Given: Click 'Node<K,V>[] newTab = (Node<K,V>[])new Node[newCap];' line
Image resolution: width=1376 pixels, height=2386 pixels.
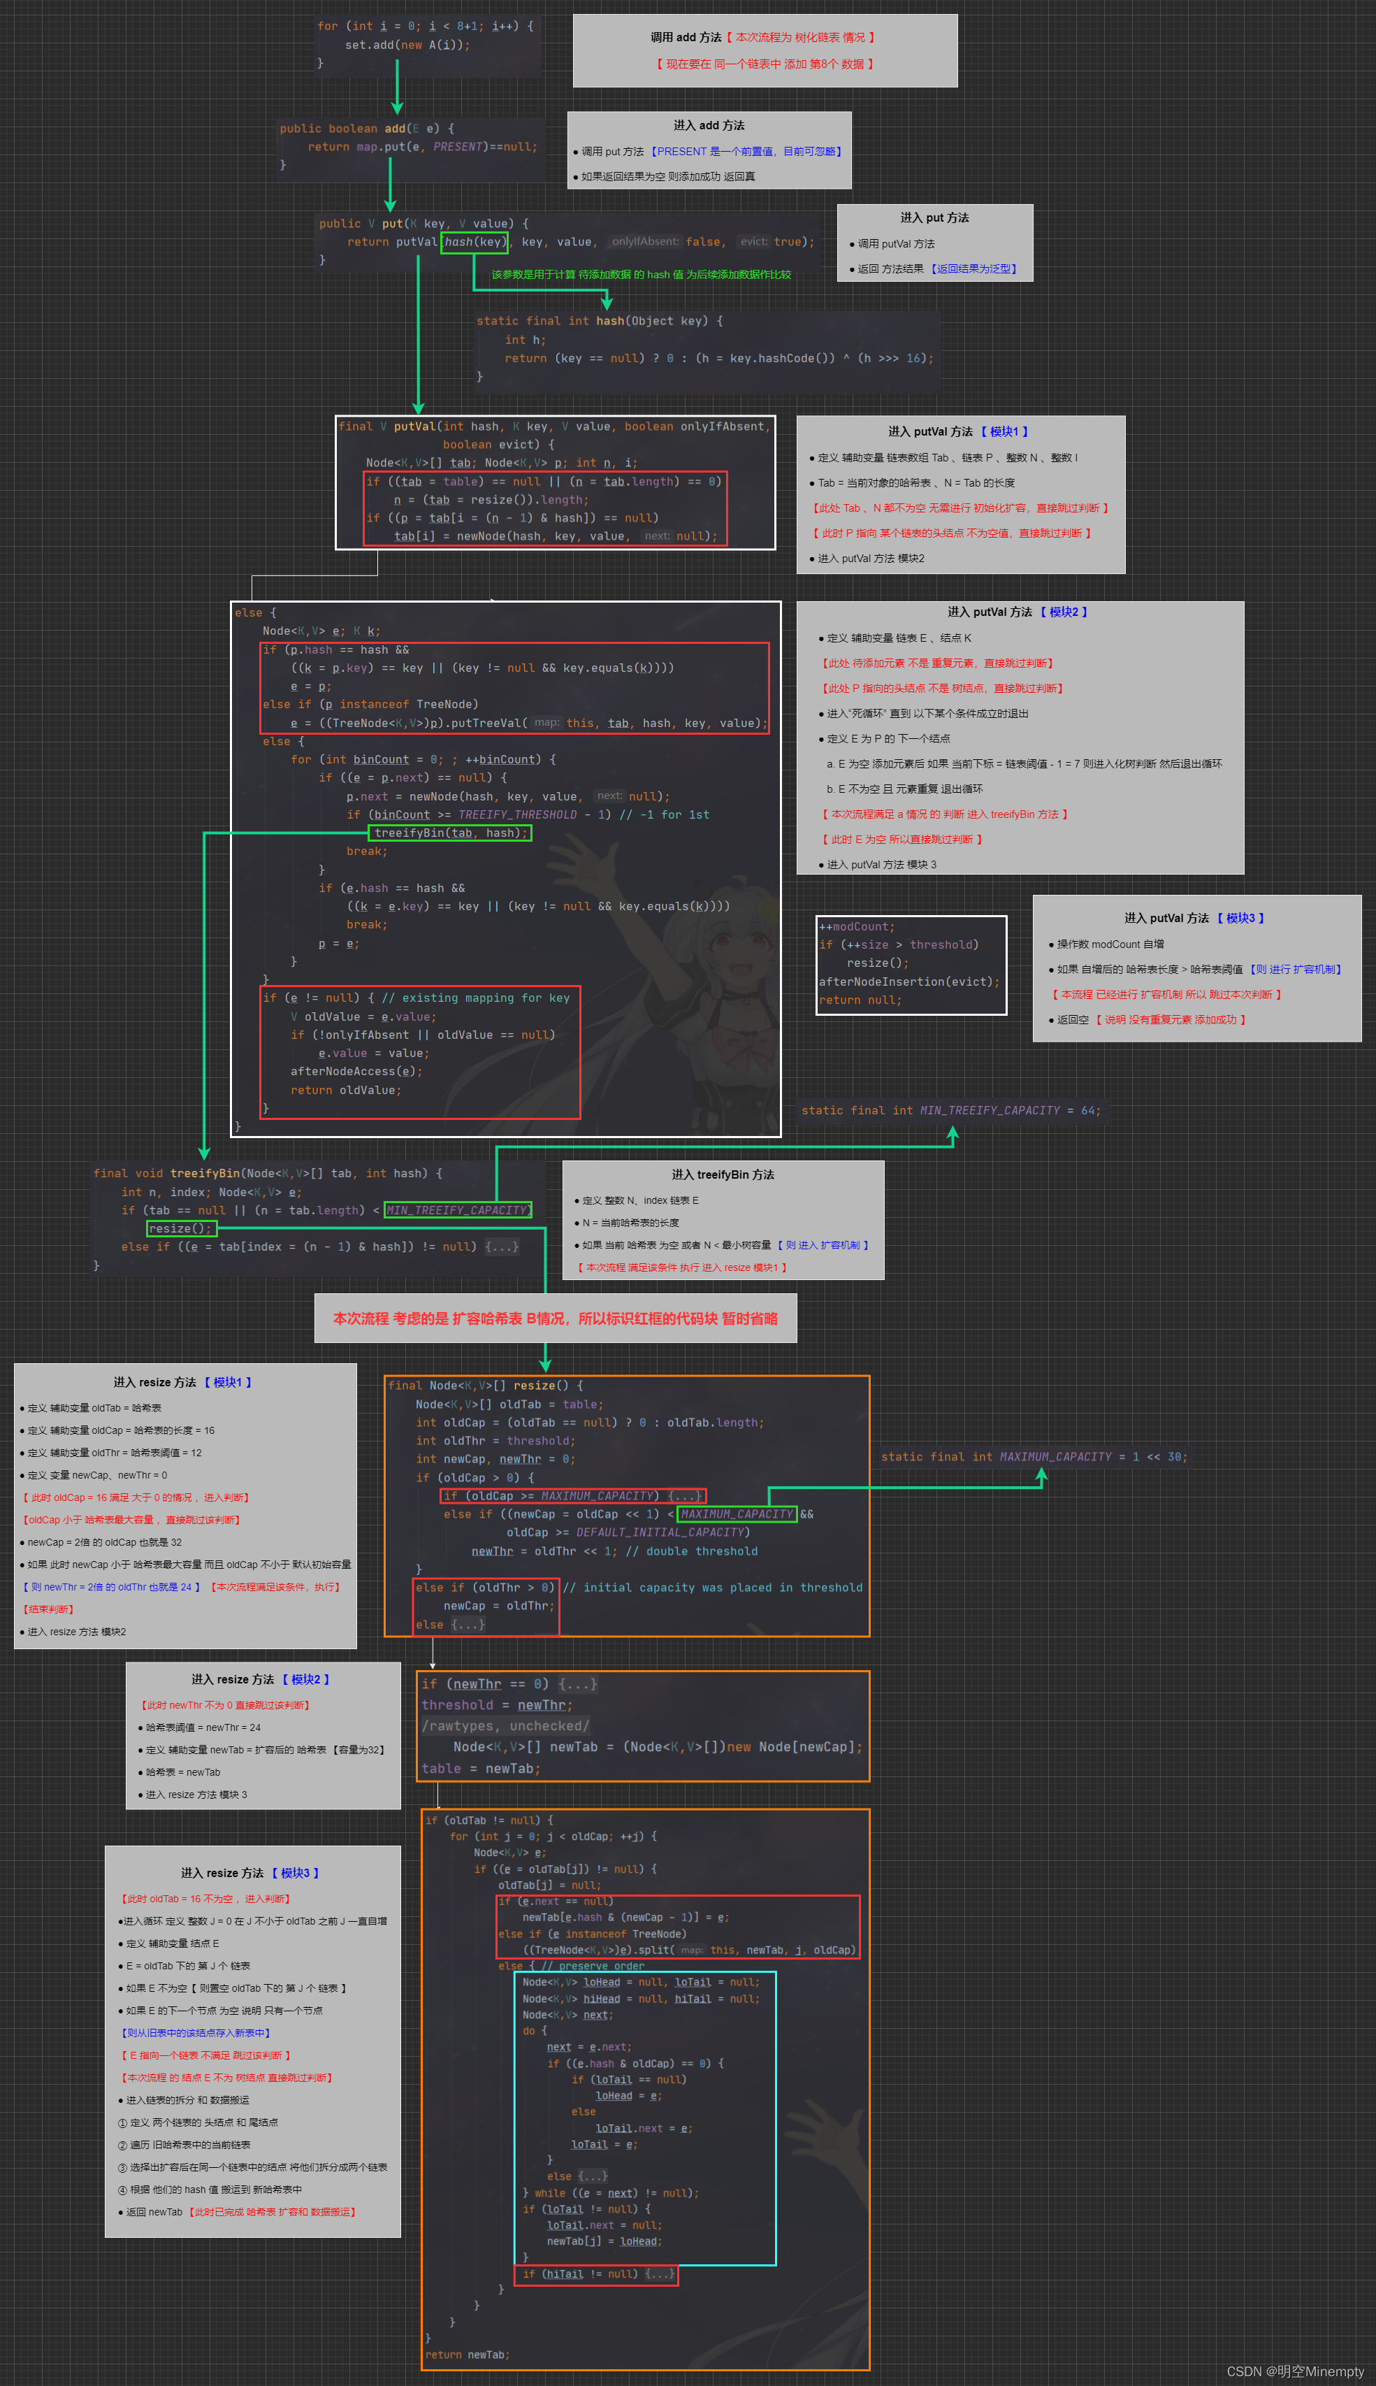Looking at the screenshot, I should pyautogui.click(x=658, y=1747).
